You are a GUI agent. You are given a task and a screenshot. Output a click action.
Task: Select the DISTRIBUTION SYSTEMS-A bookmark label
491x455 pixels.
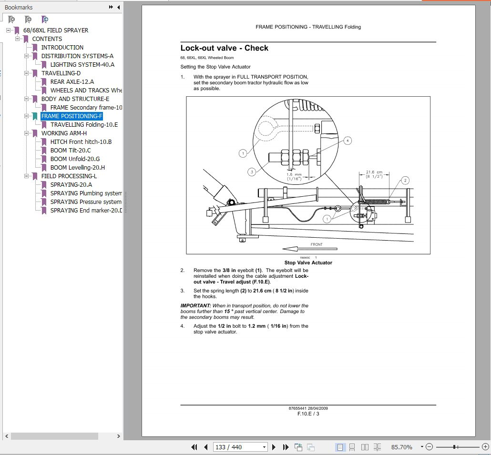77,56
